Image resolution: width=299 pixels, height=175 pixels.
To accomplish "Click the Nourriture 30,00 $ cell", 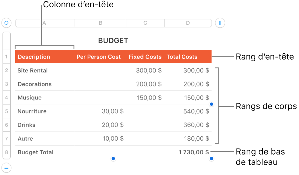I will [112, 111].
